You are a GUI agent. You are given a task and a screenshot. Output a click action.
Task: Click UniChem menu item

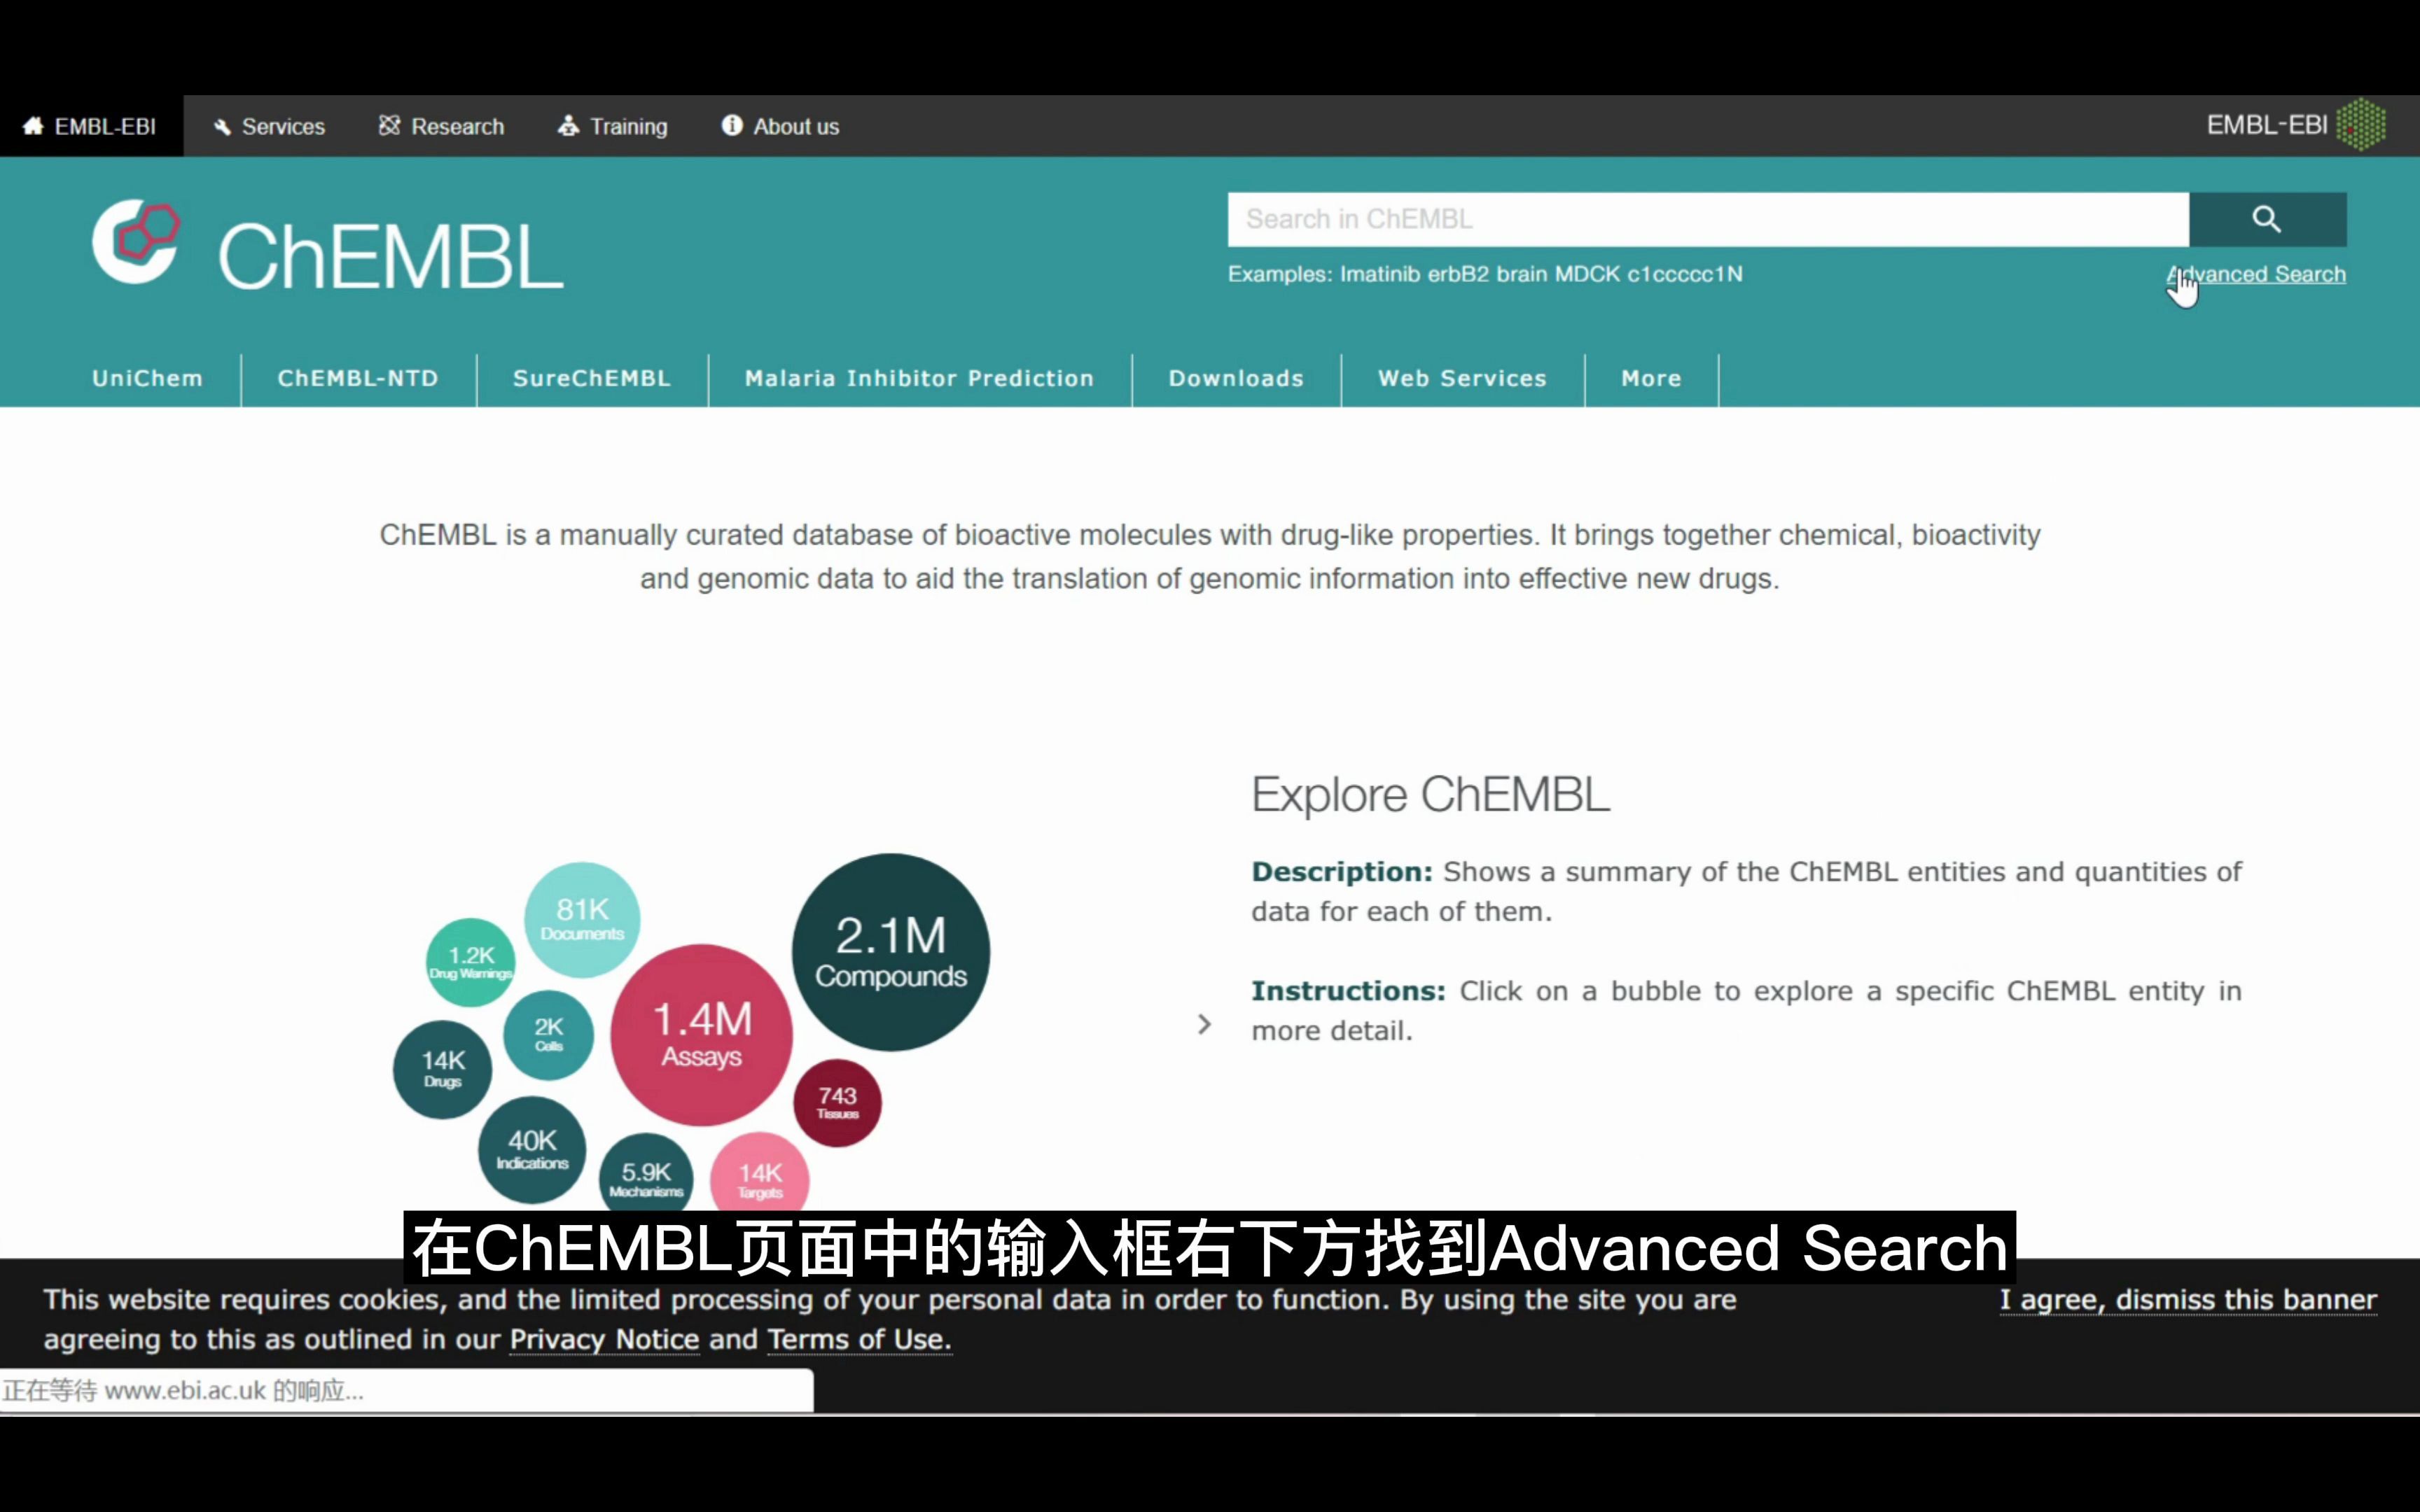tap(148, 378)
